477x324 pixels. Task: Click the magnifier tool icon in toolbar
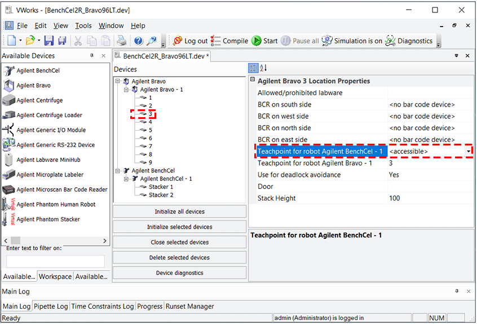152,41
